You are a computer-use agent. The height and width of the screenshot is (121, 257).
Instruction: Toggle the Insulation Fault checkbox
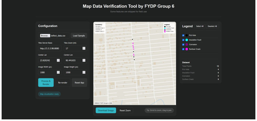(x=183, y=40)
